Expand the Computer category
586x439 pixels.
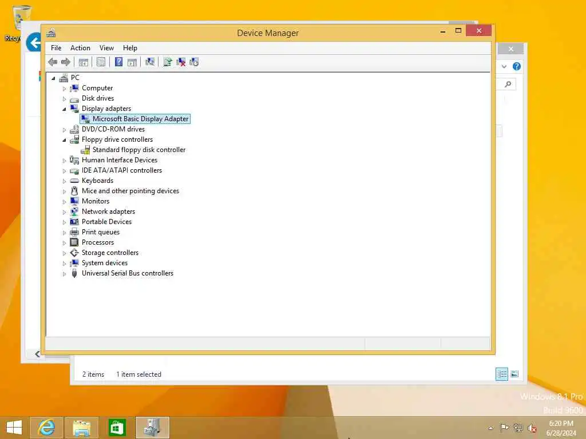tap(64, 89)
